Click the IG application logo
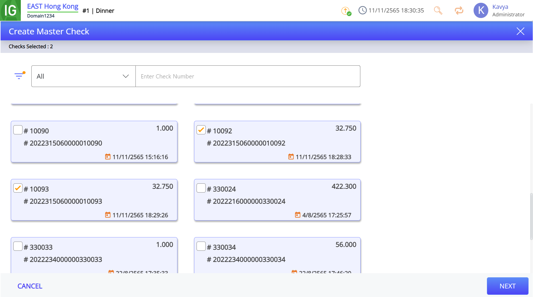This screenshot has height=297, width=533. [x=11, y=11]
